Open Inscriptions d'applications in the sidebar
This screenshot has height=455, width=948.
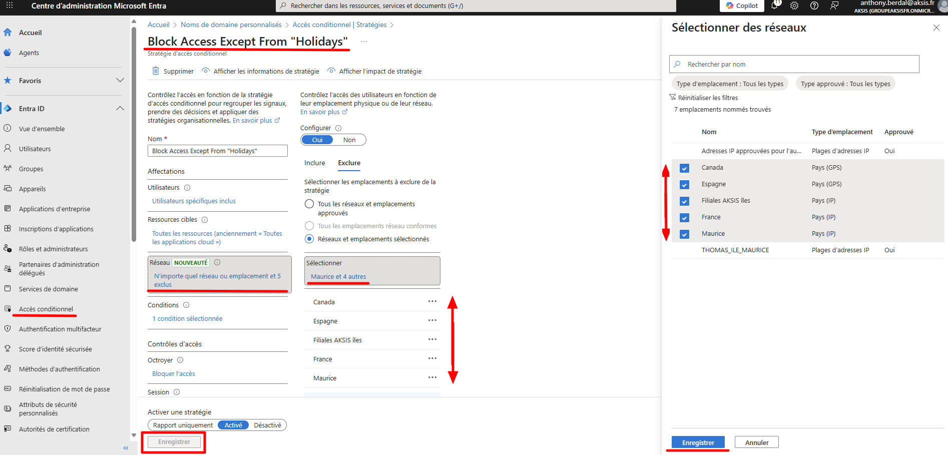point(56,229)
